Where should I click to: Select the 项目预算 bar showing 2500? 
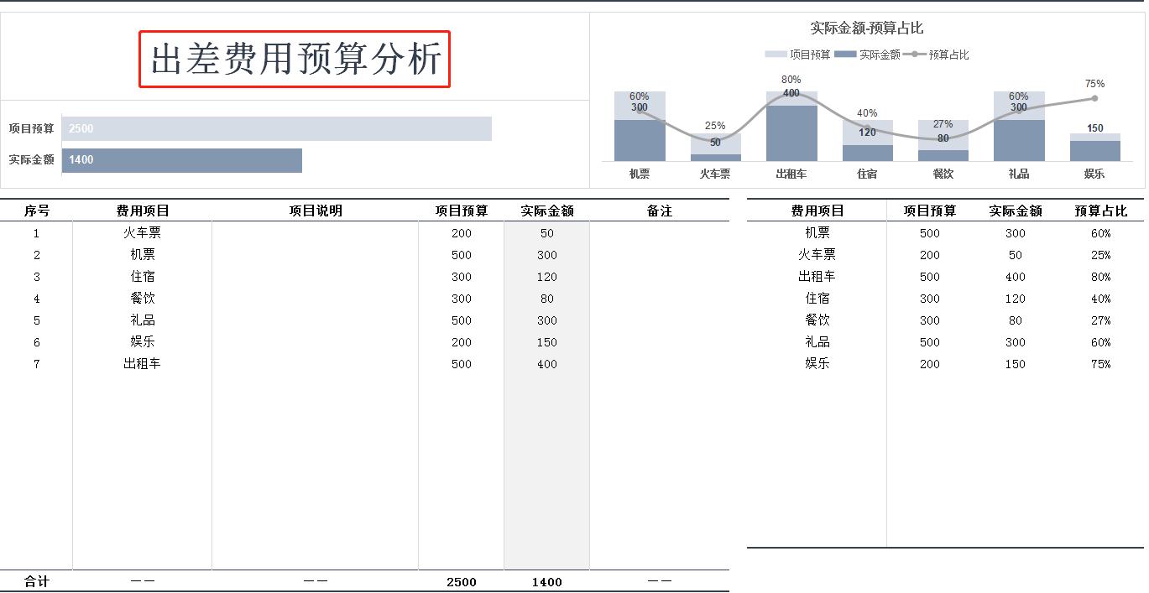click(x=277, y=127)
